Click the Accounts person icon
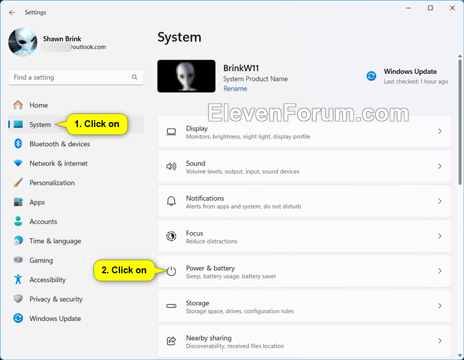 point(18,221)
